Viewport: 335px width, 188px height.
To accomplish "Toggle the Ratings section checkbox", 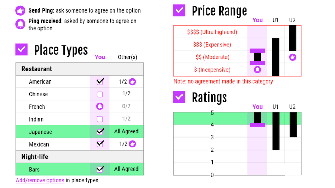I will [179, 97].
